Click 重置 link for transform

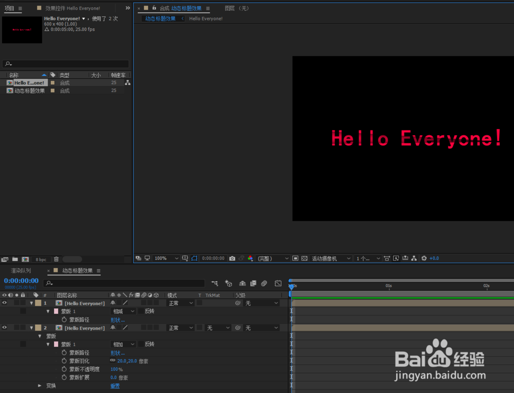pos(115,386)
